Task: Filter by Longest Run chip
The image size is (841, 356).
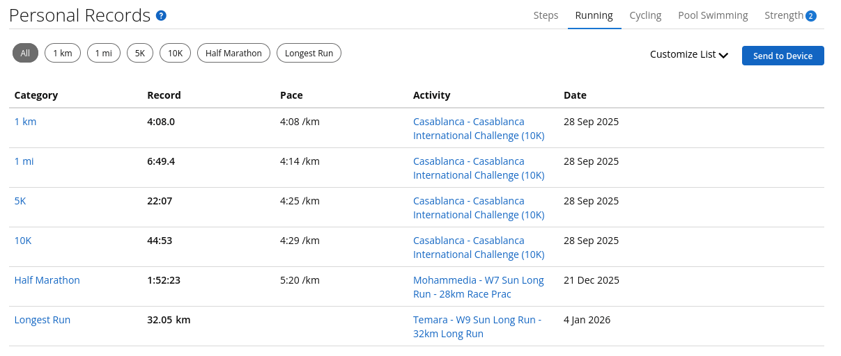Action: [x=309, y=54]
